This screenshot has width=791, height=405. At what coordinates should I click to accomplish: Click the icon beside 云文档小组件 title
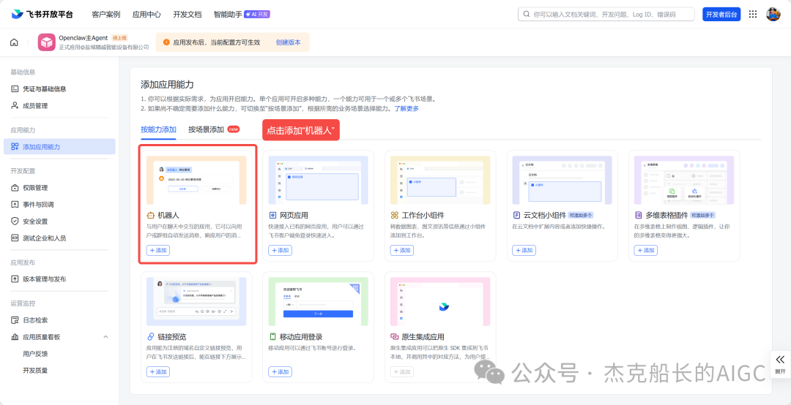pos(516,215)
